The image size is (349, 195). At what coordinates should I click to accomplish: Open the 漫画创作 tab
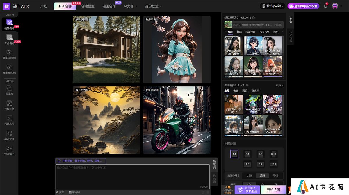109,6
